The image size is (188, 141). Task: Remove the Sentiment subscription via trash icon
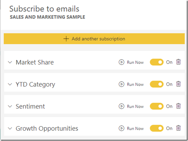[x=179, y=106]
